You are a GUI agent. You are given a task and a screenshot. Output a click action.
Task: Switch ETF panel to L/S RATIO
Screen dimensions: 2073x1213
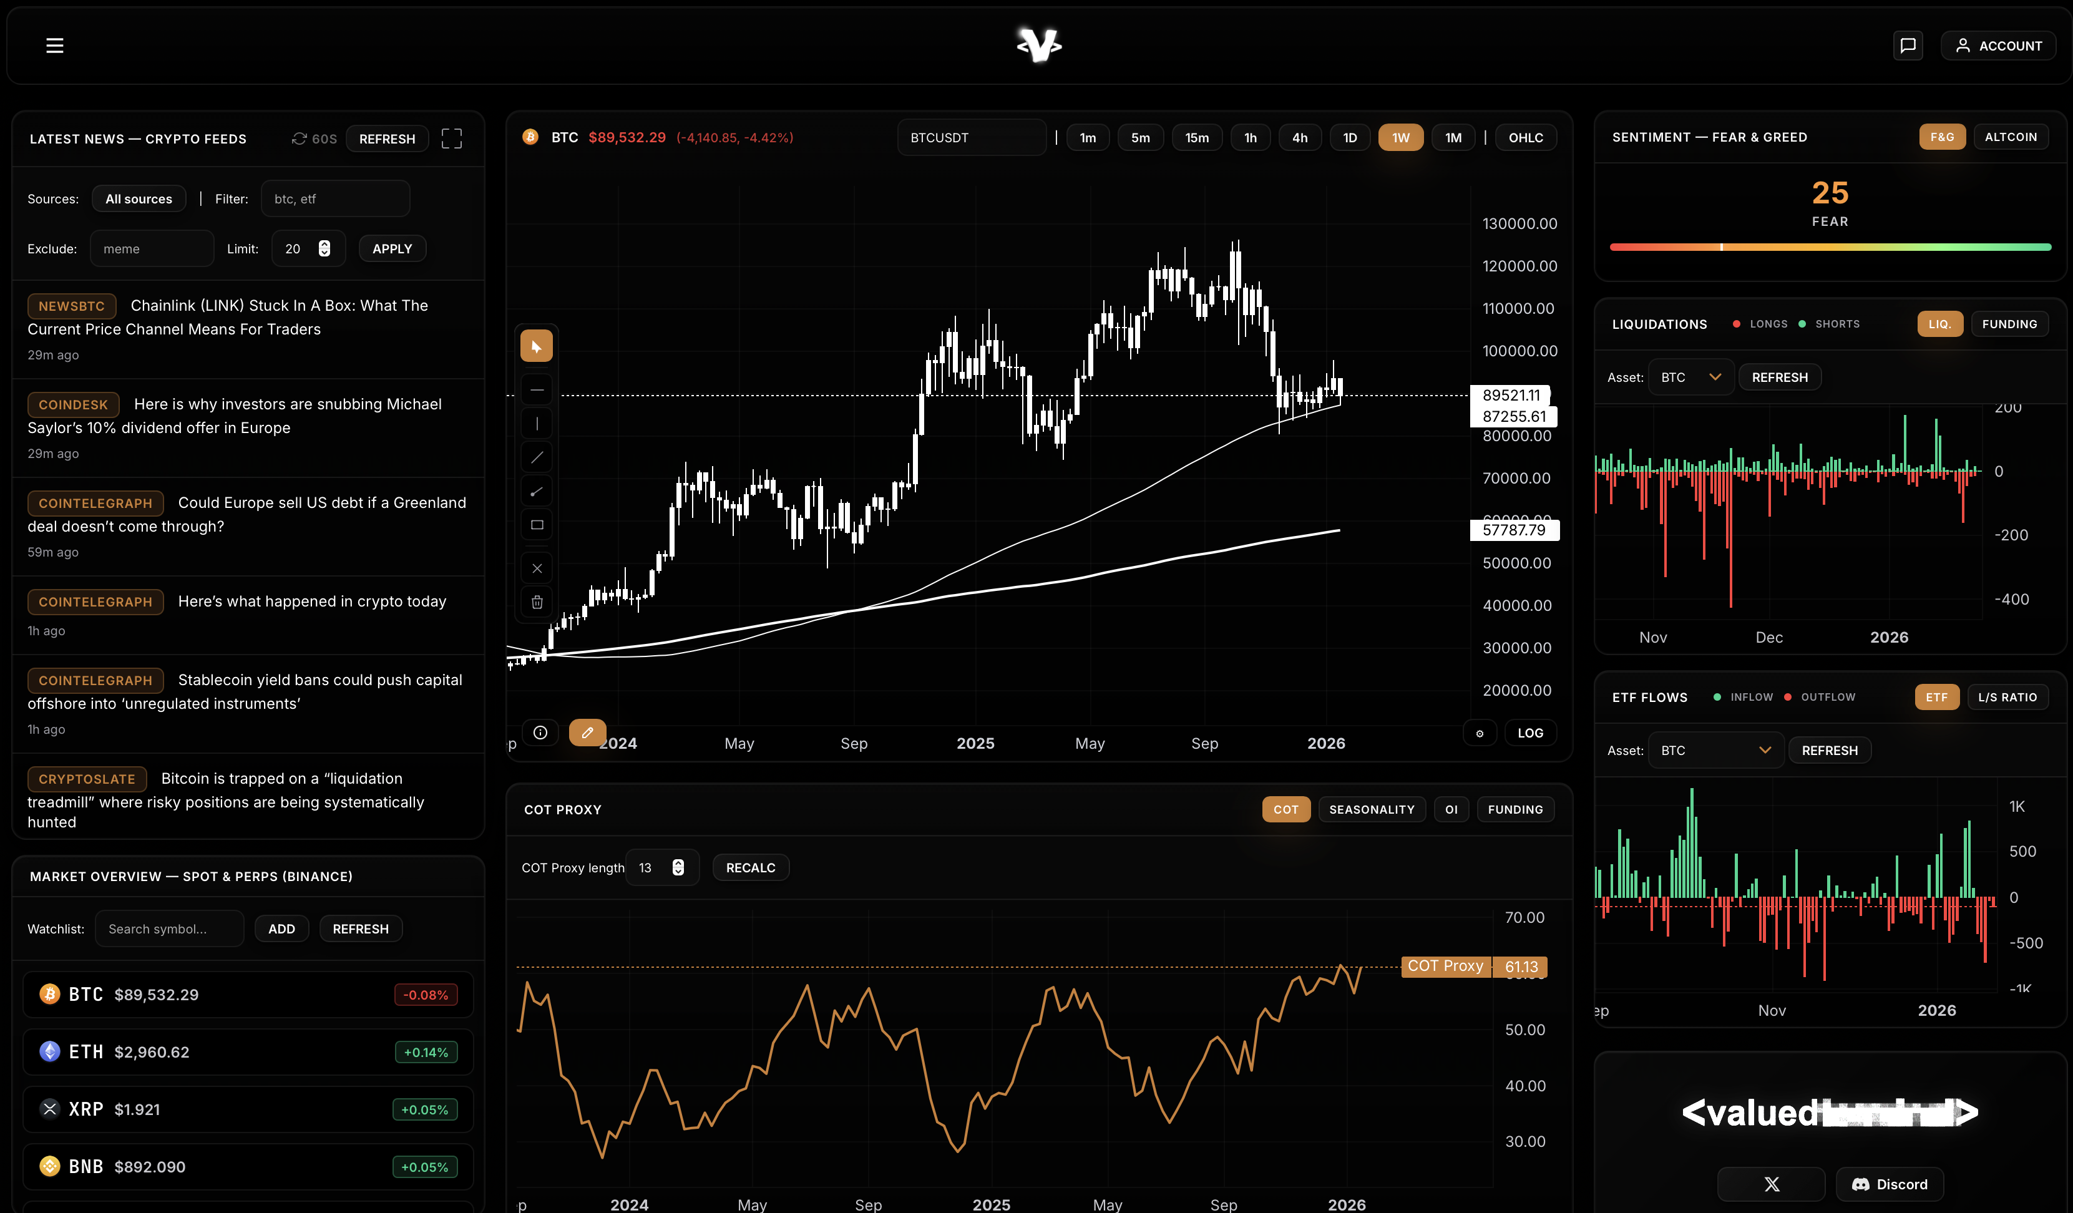[2007, 698]
